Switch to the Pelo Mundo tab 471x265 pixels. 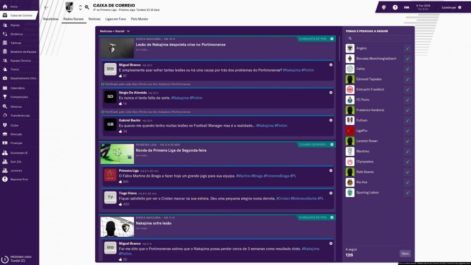139,19
